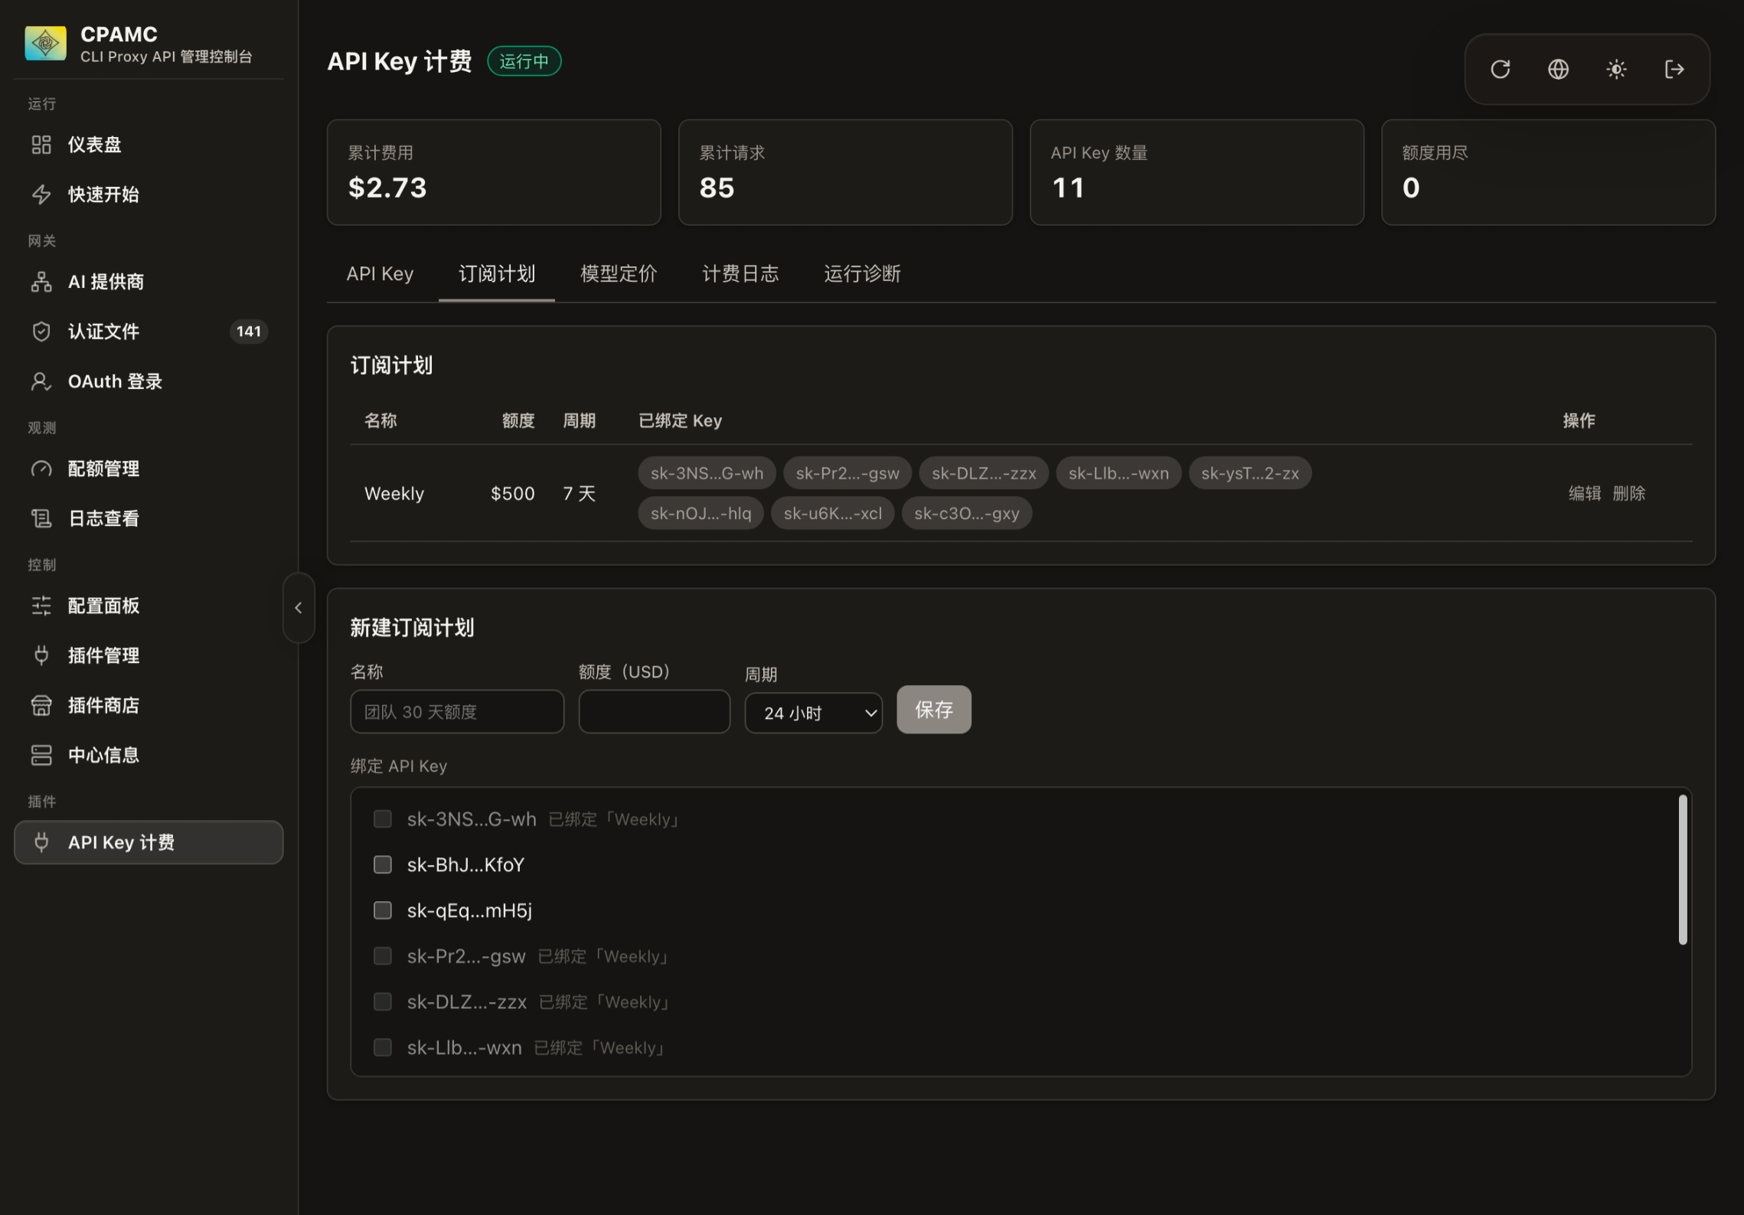Click the refresh icon in header
The width and height of the screenshot is (1744, 1215).
pyautogui.click(x=1500, y=70)
